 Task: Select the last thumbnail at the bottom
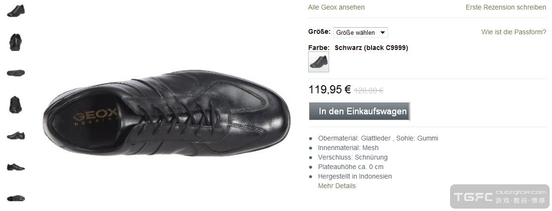tap(16, 198)
